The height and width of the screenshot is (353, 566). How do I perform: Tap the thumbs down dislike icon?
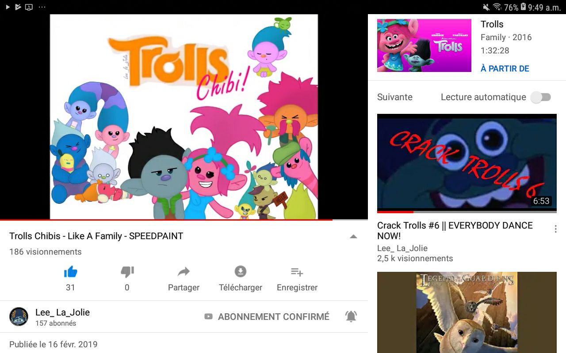click(x=127, y=272)
